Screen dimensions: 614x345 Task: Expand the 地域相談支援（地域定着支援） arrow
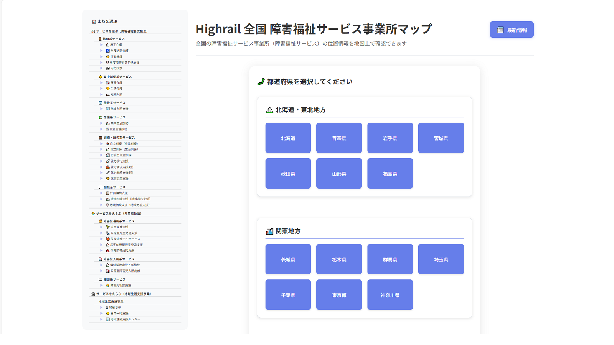[101, 205]
